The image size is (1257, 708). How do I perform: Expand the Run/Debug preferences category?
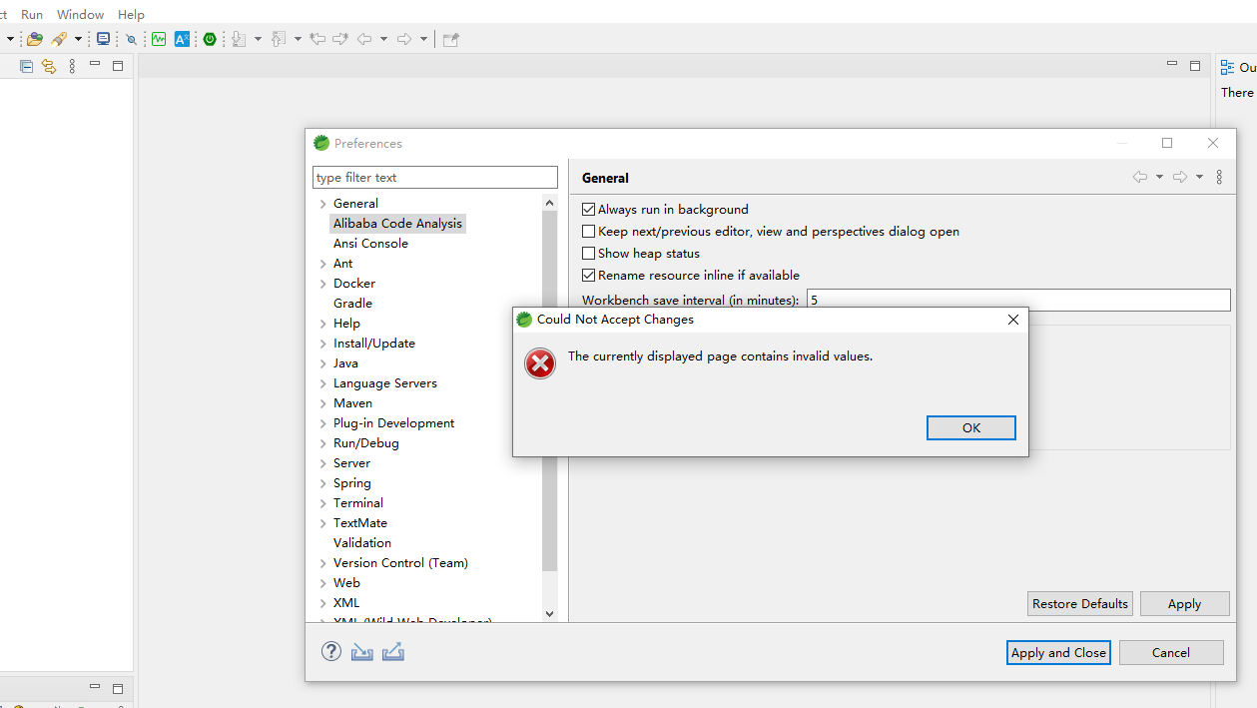[x=321, y=442]
